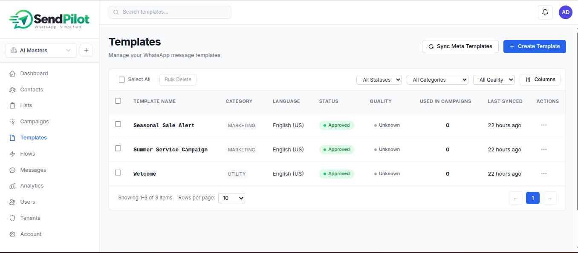Viewport: 578px width, 253px height.
Task: Check the Welcome template row
Action: click(118, 173)
